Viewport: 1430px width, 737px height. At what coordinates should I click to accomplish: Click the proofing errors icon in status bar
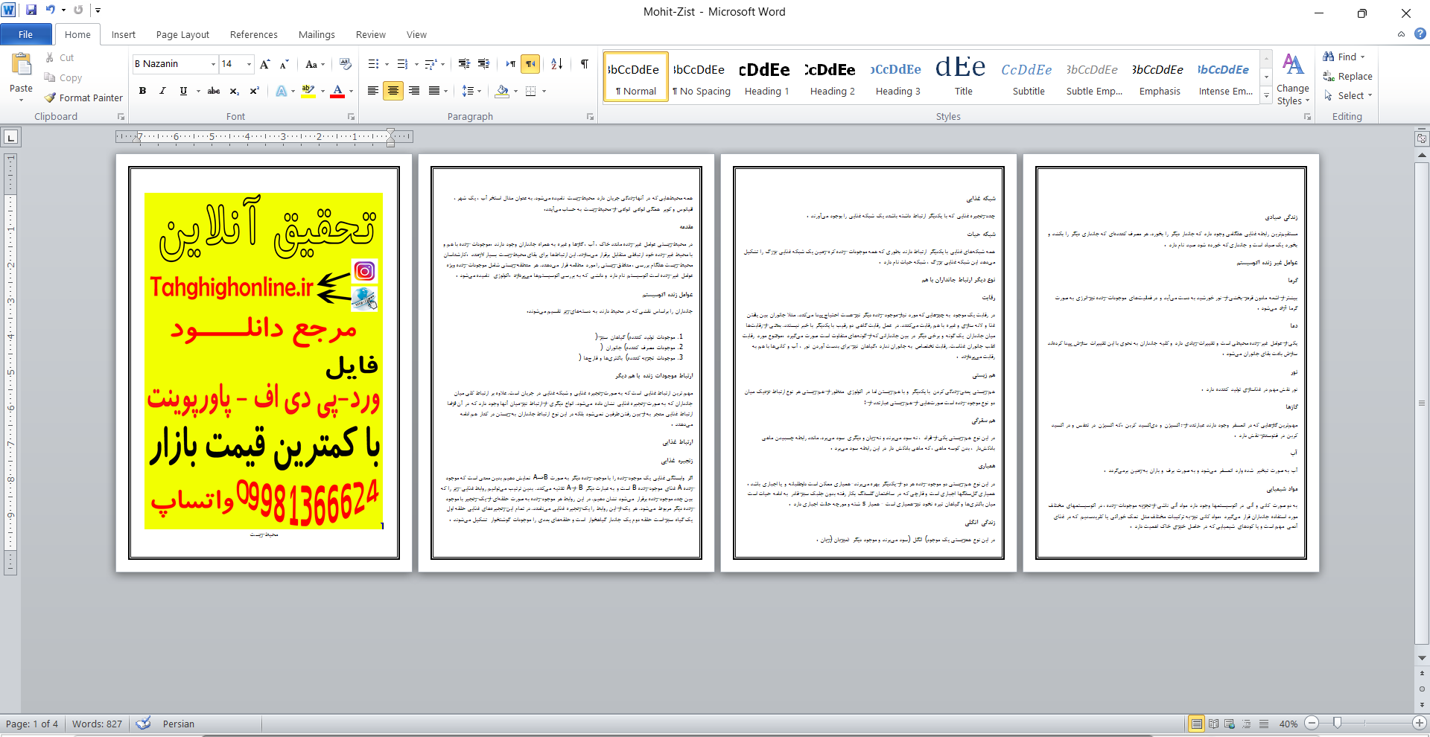coord(144,724)
